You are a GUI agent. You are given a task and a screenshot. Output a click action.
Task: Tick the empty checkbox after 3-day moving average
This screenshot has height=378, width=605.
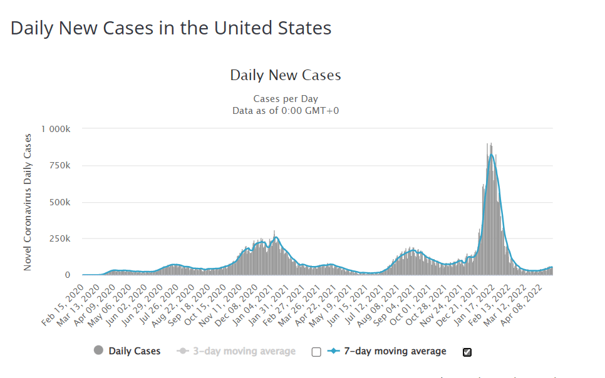[316, 352]
